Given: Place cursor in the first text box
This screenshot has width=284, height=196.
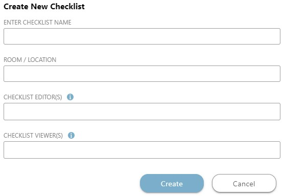Looking at the screenshot, I should pyautogui.click(x=142, y=36).
